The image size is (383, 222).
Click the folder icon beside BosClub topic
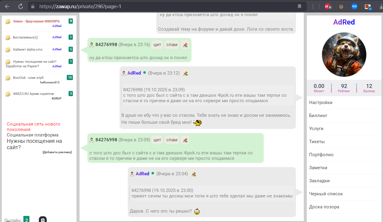[x=8, y=78]
